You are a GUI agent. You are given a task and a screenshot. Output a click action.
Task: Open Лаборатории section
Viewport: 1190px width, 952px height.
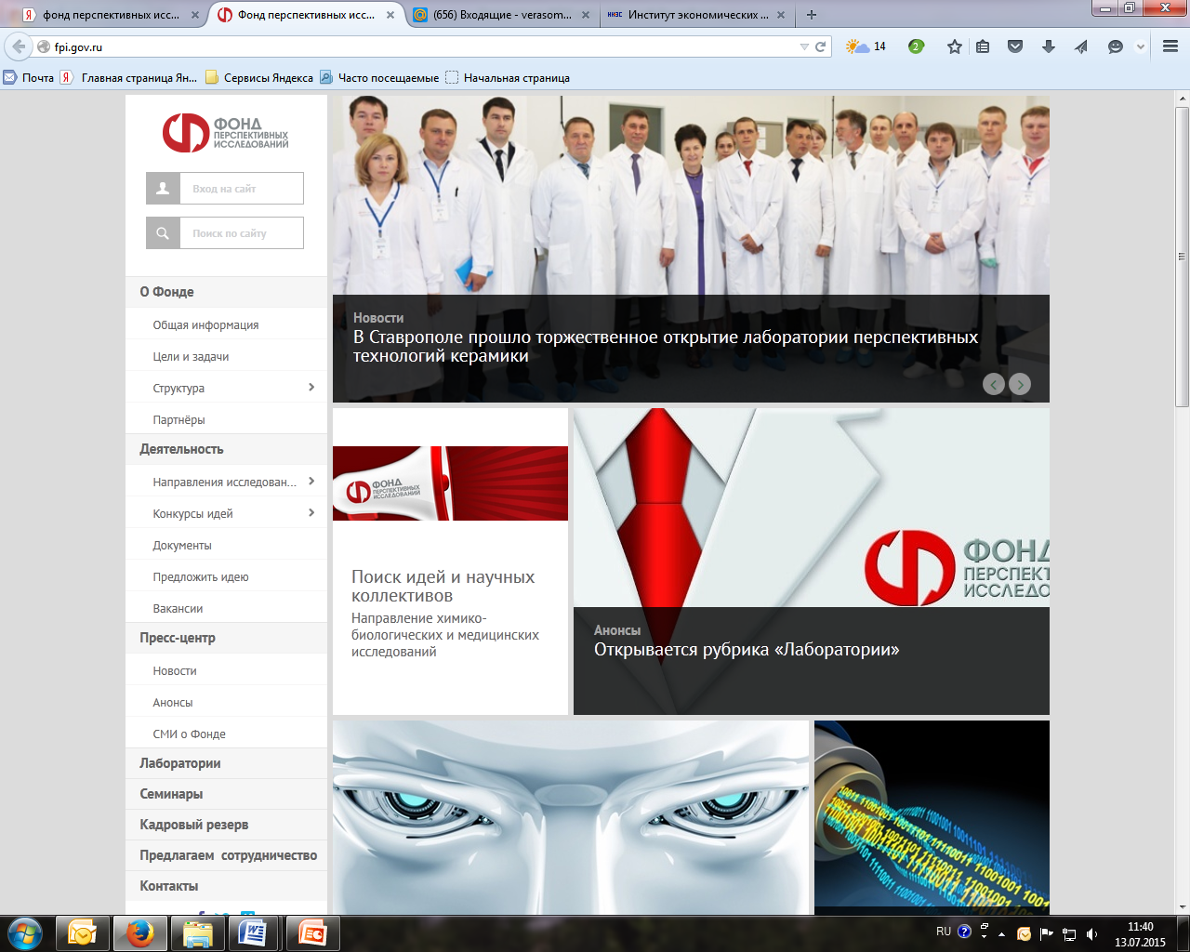(227, 763)
